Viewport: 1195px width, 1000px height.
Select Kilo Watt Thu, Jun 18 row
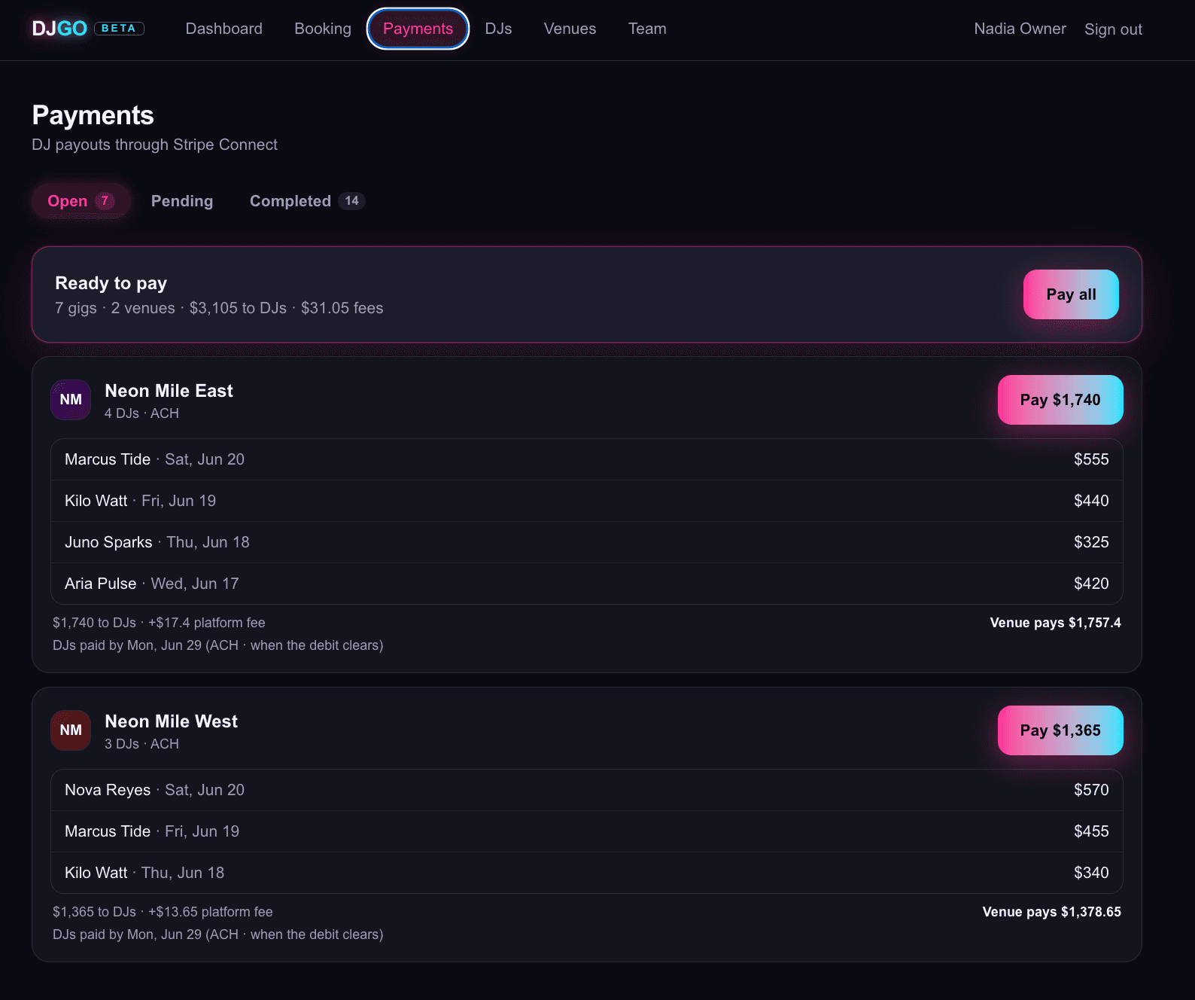click(587, 873)
